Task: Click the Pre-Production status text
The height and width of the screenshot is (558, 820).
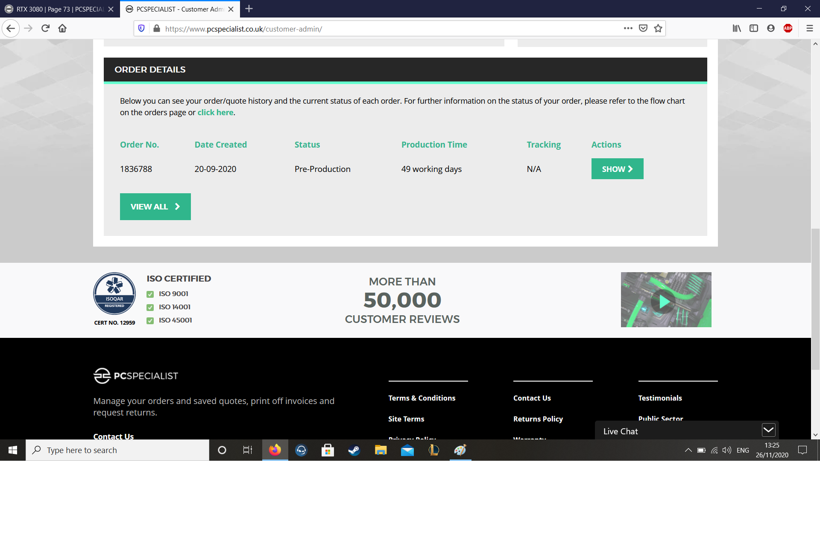Action: click(x=322, y=169)
